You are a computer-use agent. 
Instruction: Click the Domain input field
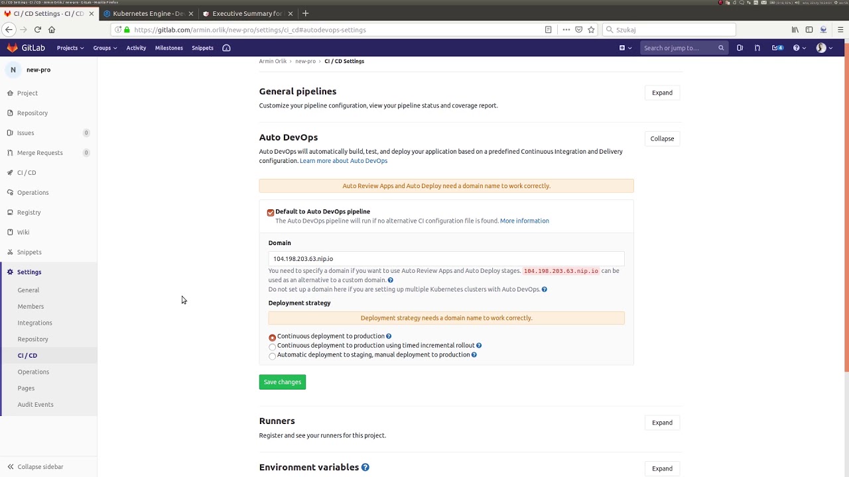(x=446, y=259)
